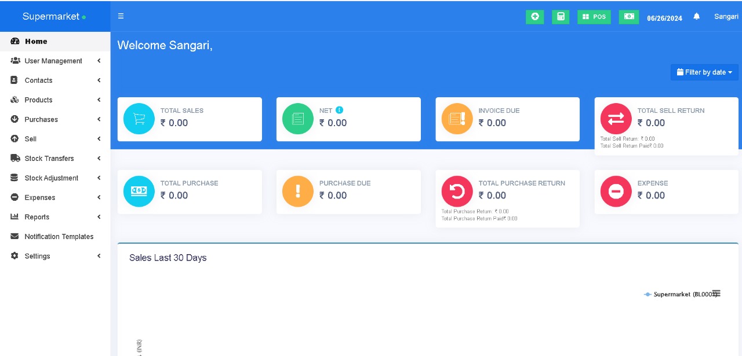Image resolution: width=742 pixels, height=356 pixels.
Task: Click the Reports bar chart icon
Action: click(x=14, y=217)
